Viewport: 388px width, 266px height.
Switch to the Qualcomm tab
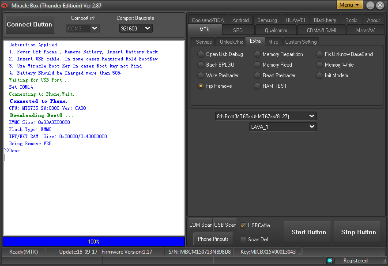coord(276,30)
